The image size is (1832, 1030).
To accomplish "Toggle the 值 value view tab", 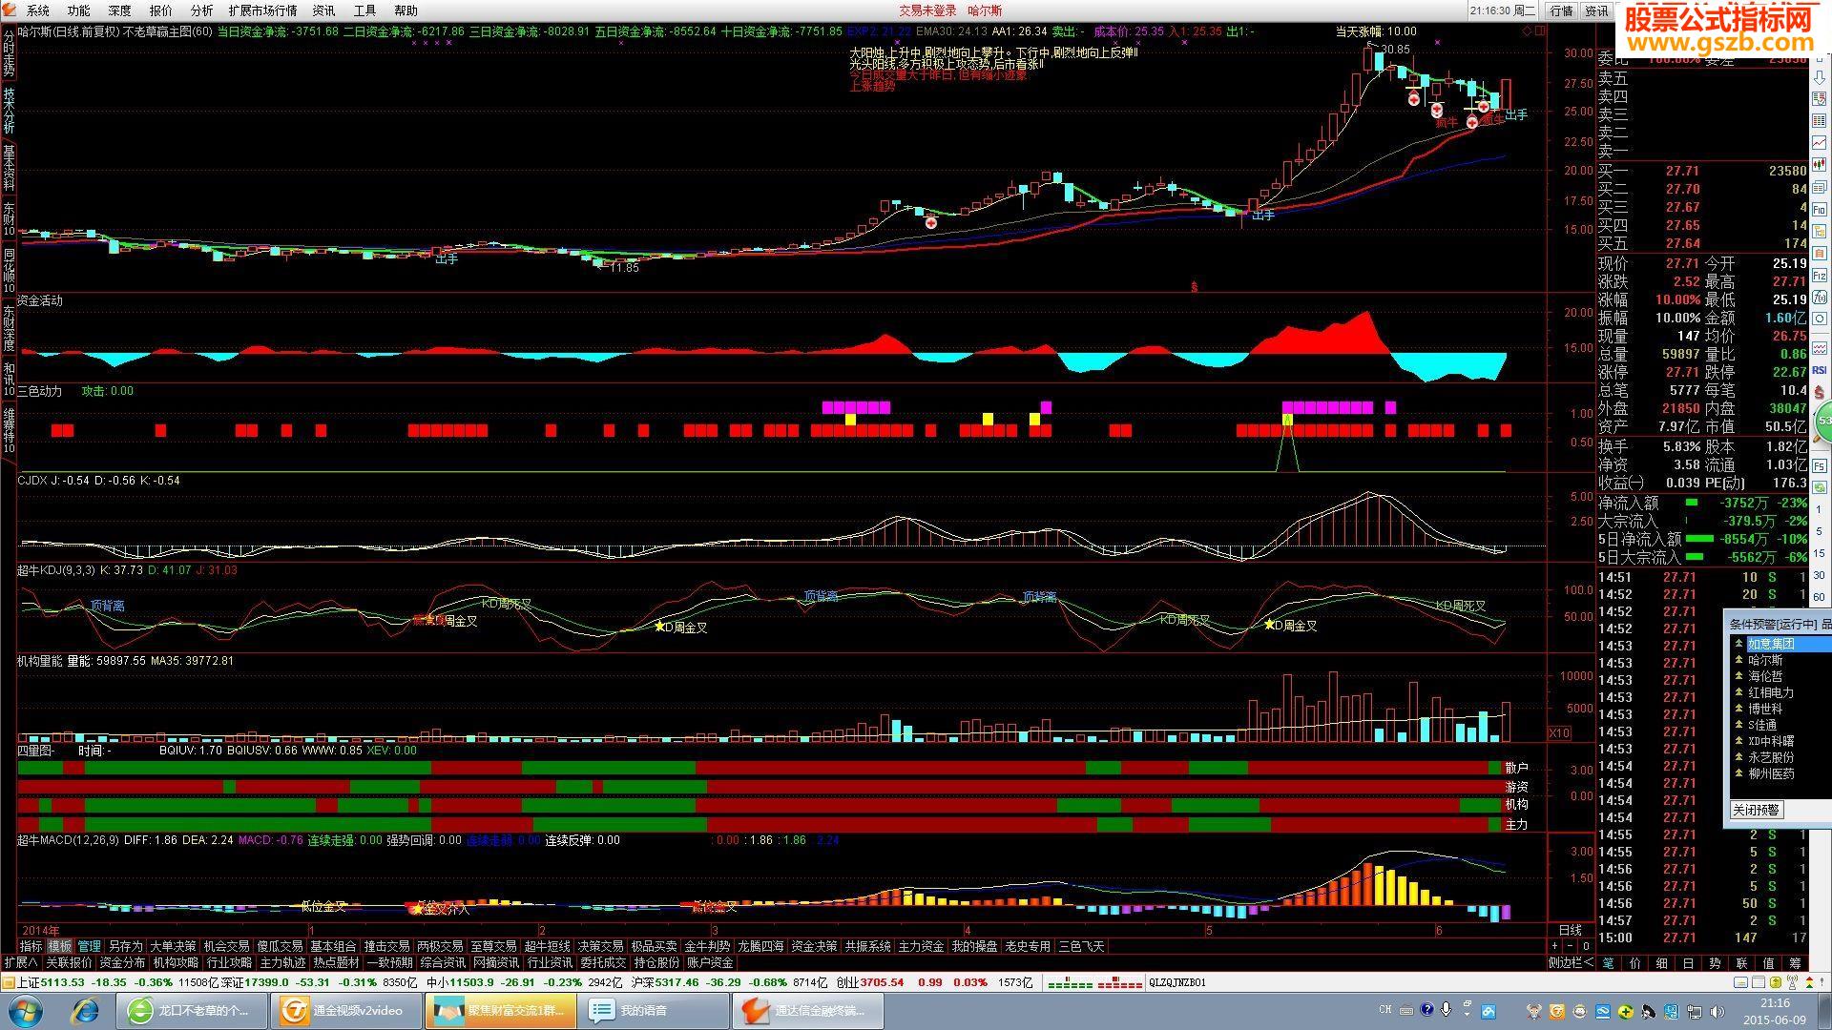I will click(x=1768, y=963).
